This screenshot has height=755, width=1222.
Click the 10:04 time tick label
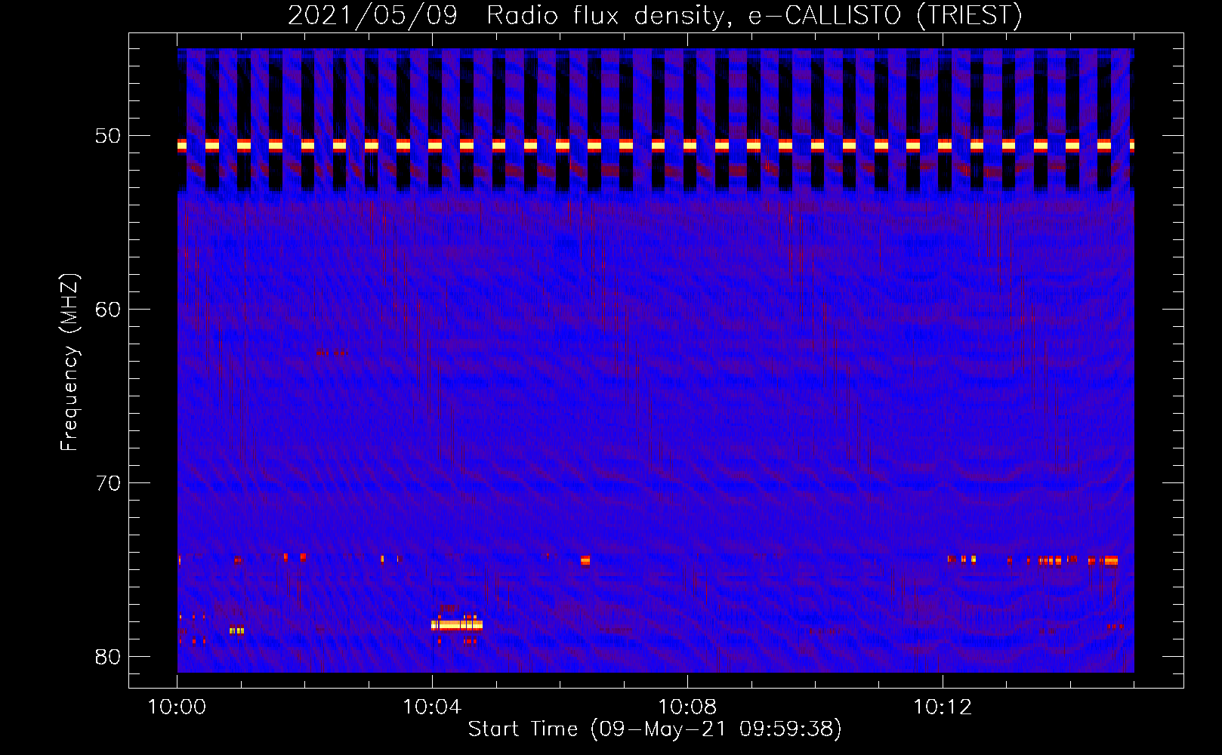pyautogui.click(x=432, y=707)
